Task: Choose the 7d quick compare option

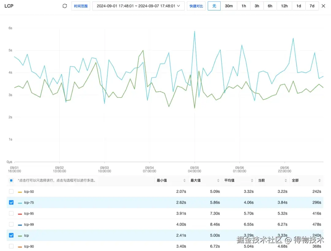Action: point(312,6)
